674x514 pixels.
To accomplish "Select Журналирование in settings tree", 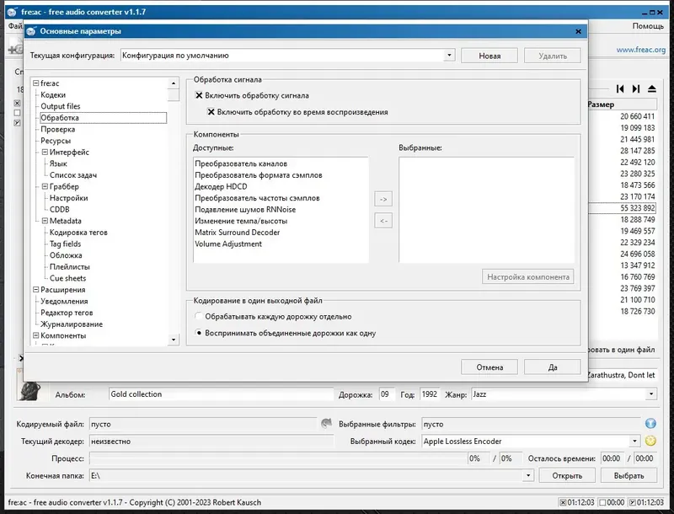I will click(72, 324).
